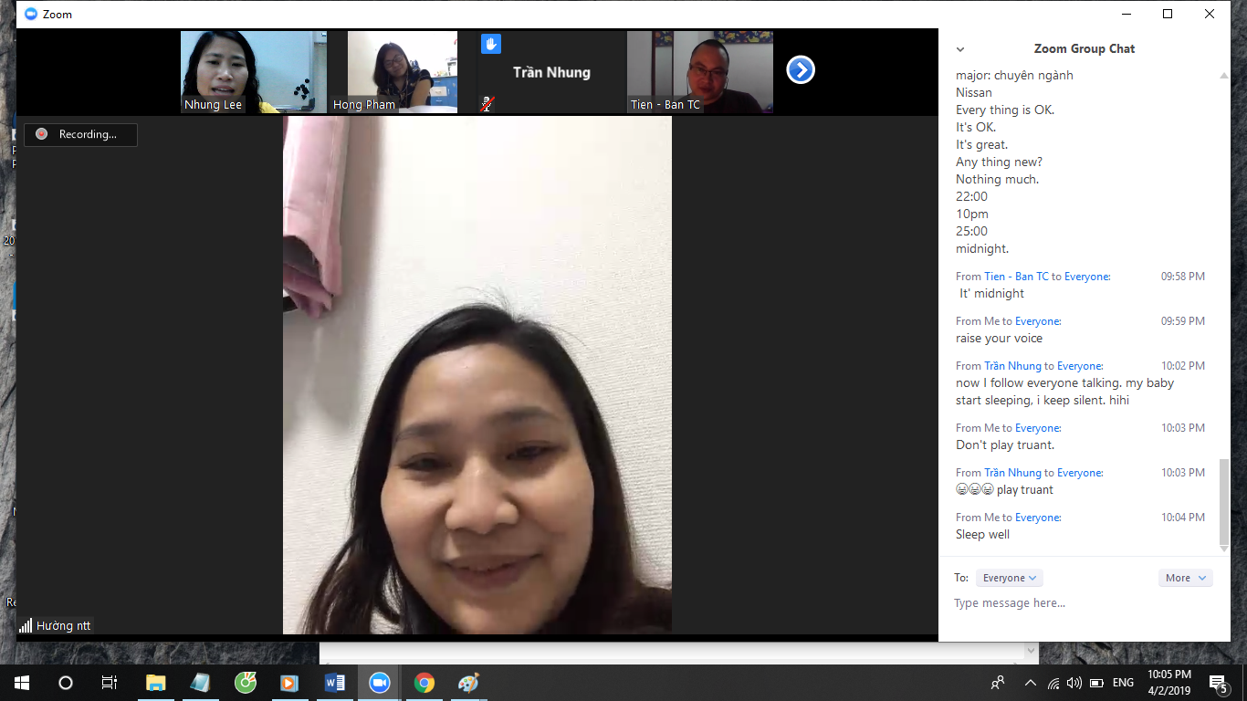
Task: Open the More options dropdown in chat
Action: pos(1185,578)
